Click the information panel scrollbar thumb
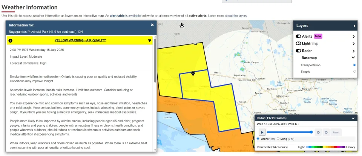Viewport: 362px width, 156px height. (155, 60)
